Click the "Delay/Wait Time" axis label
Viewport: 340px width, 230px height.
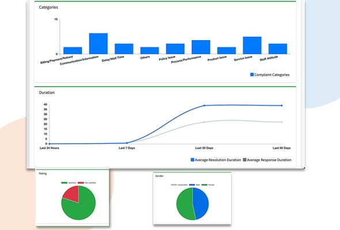click(x=113, y=59)
